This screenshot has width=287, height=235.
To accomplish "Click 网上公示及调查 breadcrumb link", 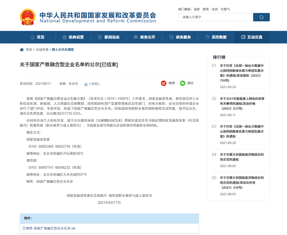I will 63,50.
